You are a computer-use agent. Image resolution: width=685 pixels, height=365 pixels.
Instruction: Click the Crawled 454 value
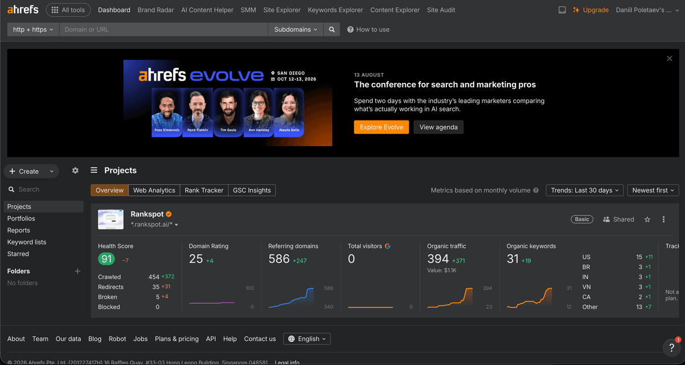[154, 276]
